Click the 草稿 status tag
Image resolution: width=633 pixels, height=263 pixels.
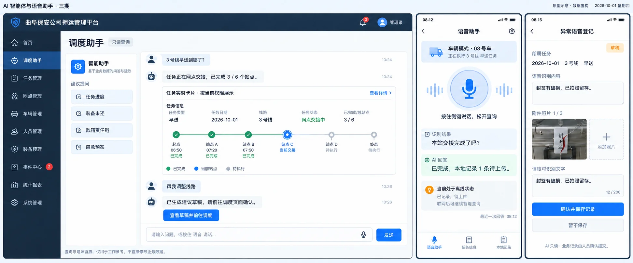(615, 48)
